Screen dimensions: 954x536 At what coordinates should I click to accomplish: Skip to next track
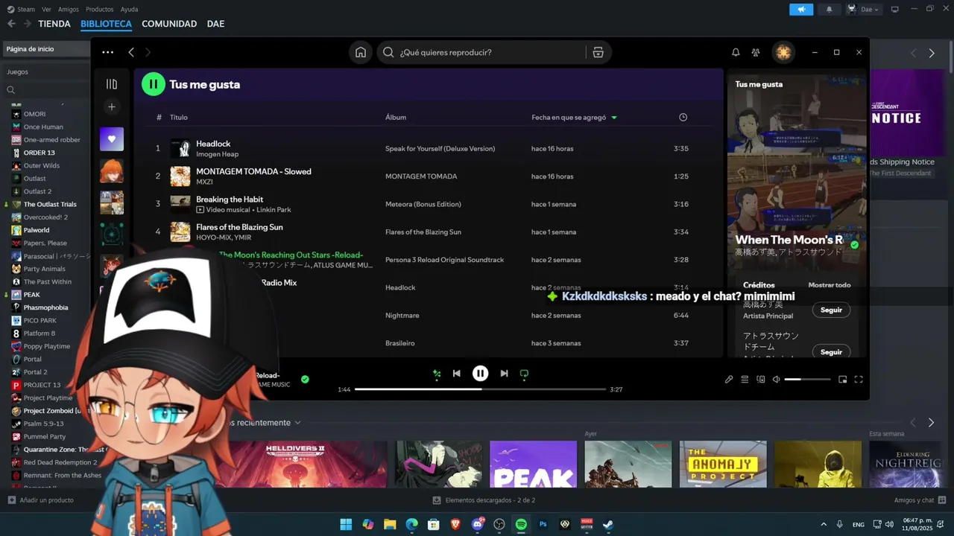(x=504, y=374)
